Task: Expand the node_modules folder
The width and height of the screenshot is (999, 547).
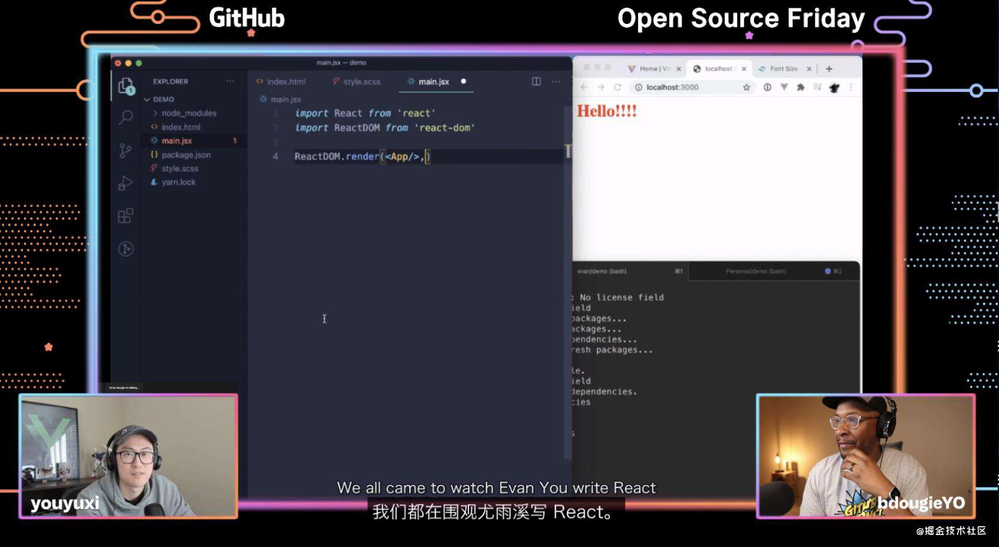Action: click(x=189, y=113)
